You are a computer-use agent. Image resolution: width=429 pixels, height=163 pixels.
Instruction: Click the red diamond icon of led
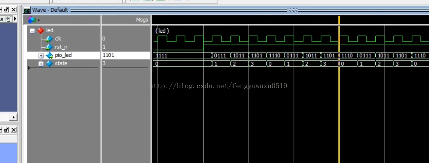pos(41,31)
